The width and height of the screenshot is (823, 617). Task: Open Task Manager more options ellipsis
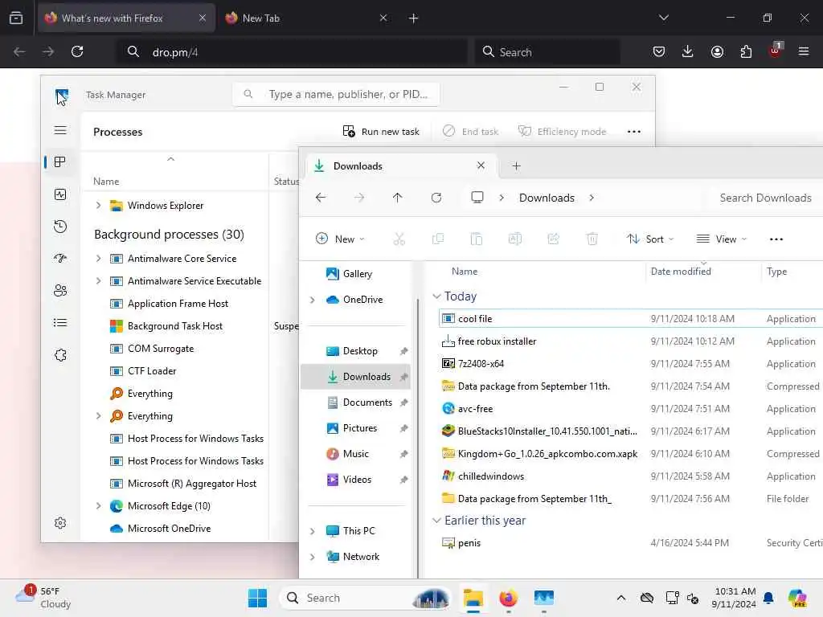[x=634, y=131]
